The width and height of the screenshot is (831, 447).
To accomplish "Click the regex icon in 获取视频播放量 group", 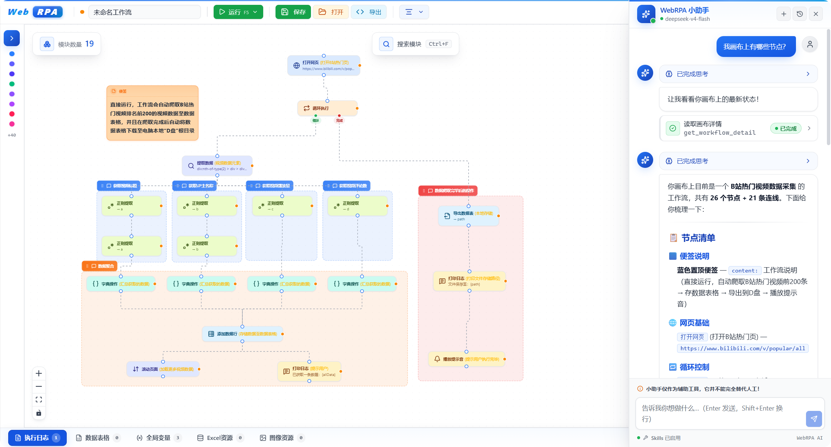I will (261, 206).
